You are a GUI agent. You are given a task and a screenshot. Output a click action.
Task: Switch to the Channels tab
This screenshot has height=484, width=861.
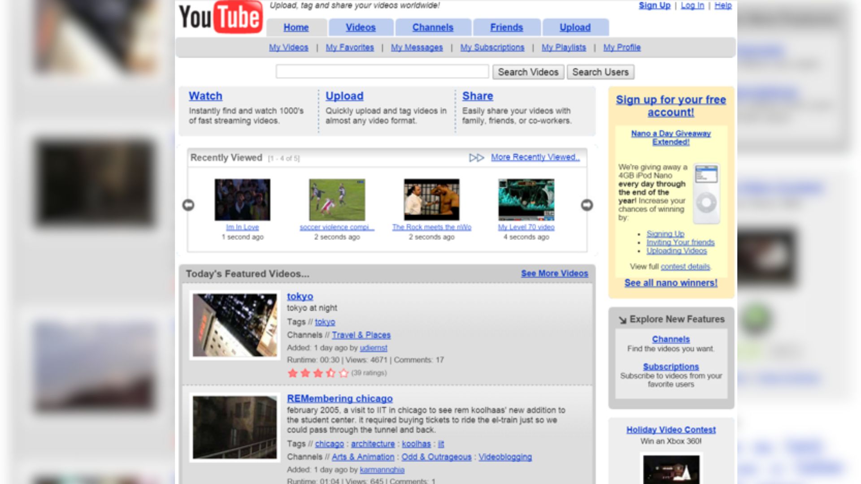[433, 27]
